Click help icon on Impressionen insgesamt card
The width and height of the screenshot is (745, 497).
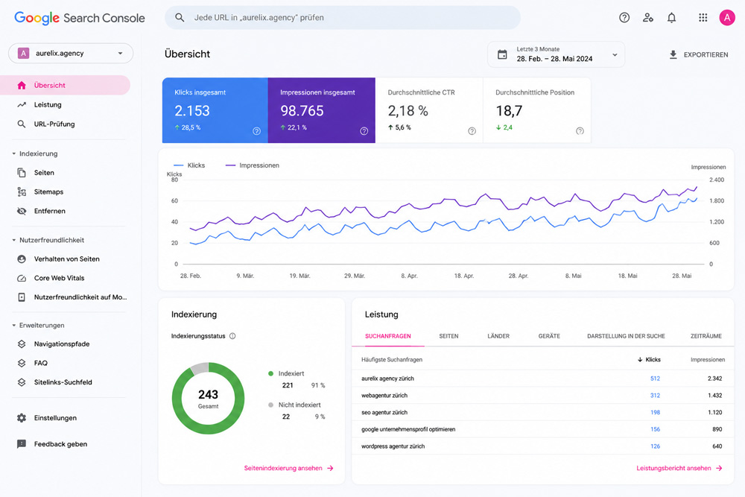tap(364, 131)
